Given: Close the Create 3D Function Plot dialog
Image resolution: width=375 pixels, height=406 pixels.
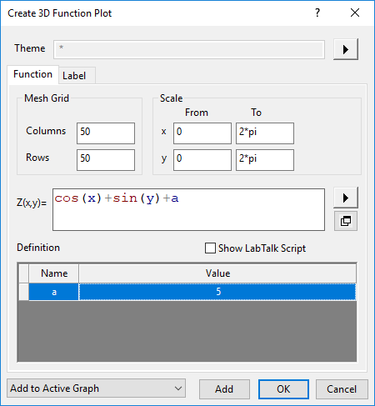Looking at the screenshot, I should 355,13.
